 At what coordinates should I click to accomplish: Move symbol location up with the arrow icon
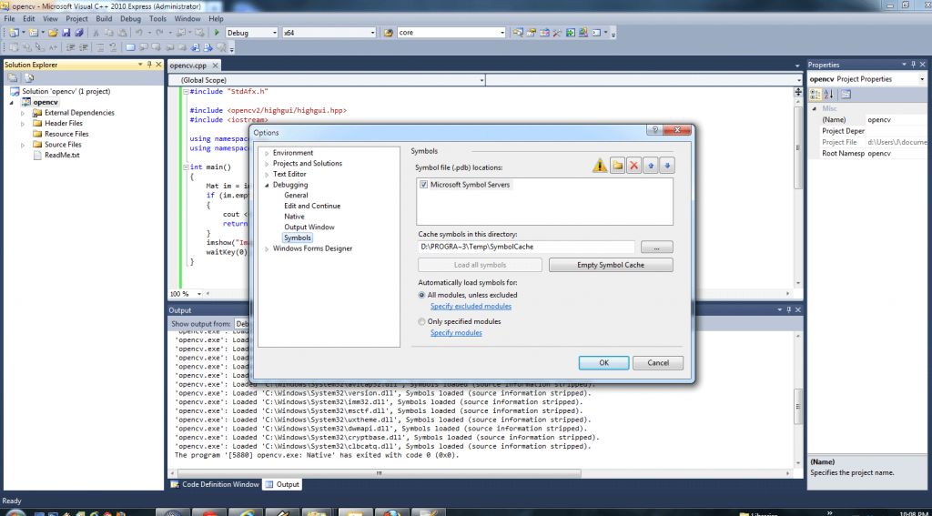tap(650, 166)
